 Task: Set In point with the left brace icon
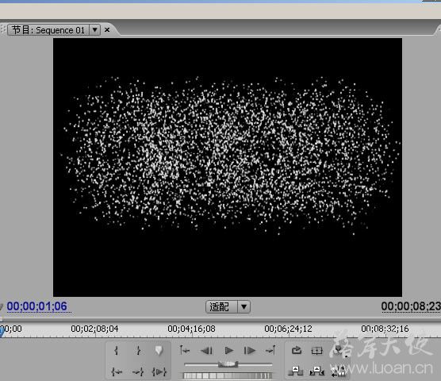tap(117, 350)
